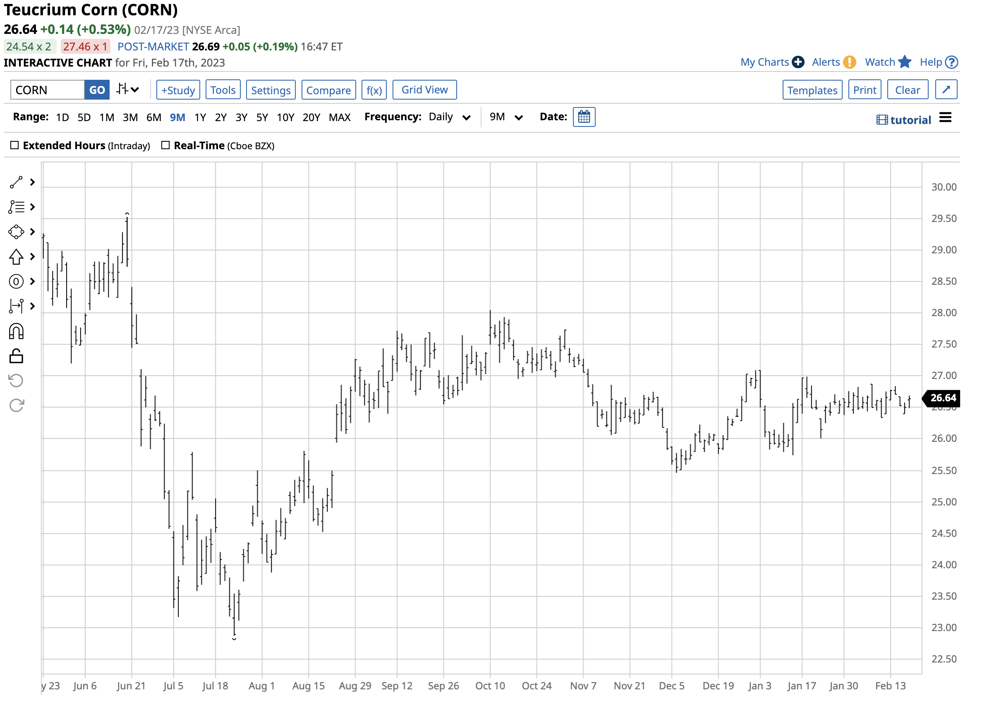
Task: Set range to 20Y
Action: (x=311, y=118)
